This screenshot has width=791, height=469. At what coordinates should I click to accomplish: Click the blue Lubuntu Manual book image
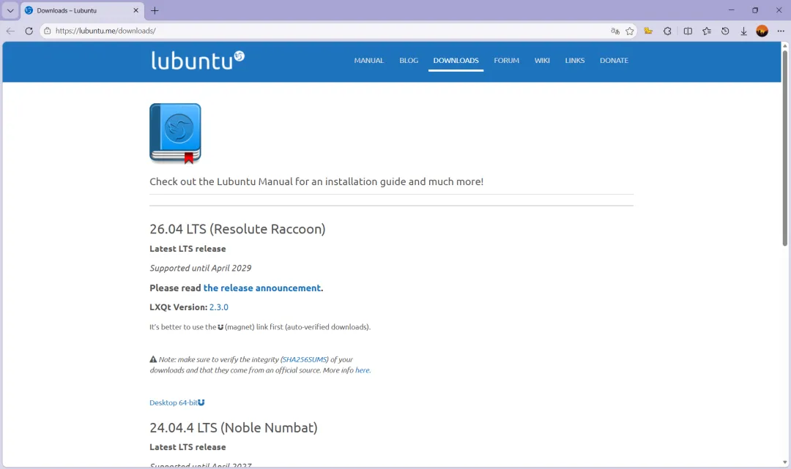click(x=175, y=133)
